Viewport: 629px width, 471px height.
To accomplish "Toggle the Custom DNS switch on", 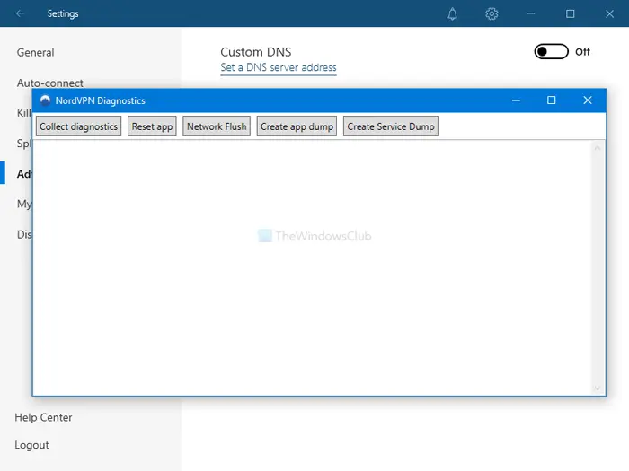I will 551,52.
